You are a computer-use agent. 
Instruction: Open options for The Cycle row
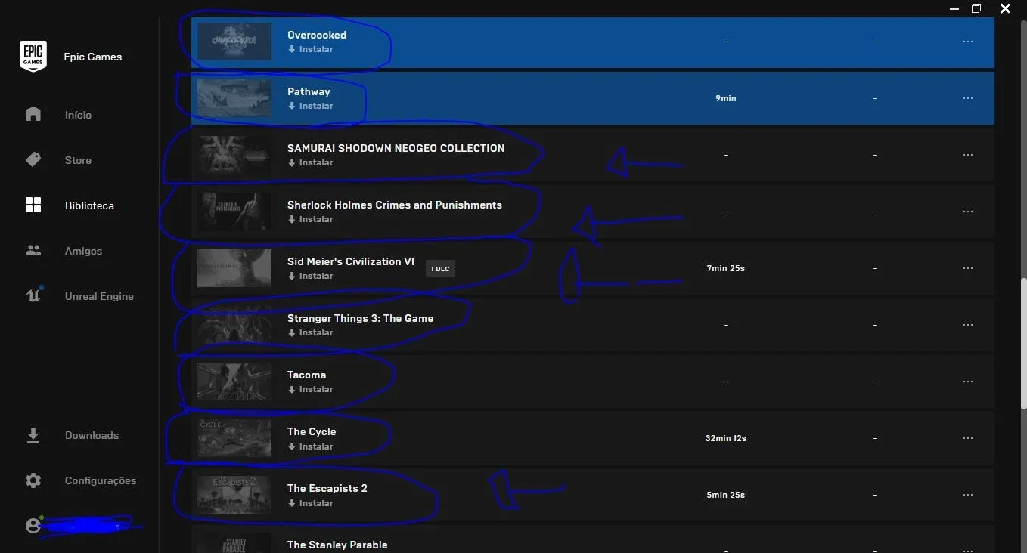[968, 438]
